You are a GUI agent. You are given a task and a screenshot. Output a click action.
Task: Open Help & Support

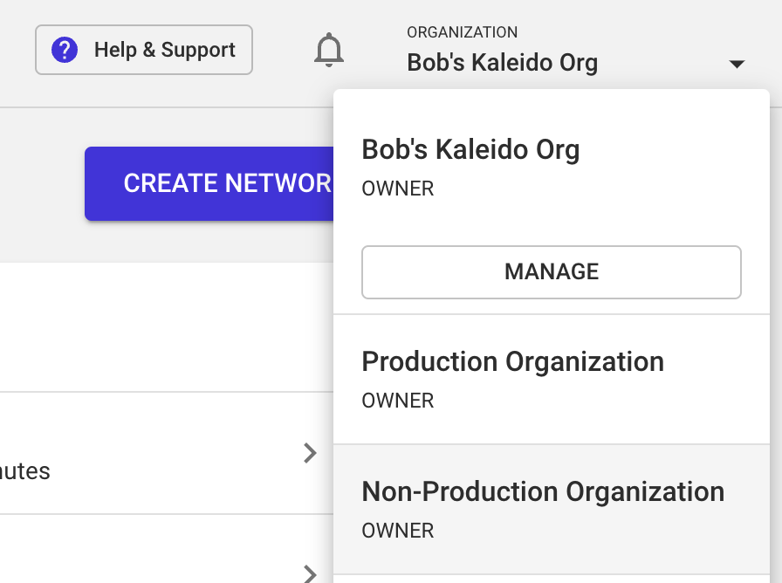coord(143,50)
